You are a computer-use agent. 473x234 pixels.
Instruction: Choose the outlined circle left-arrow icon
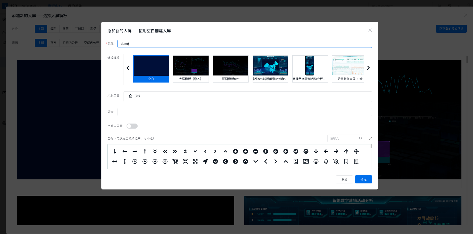coord(145,161)
